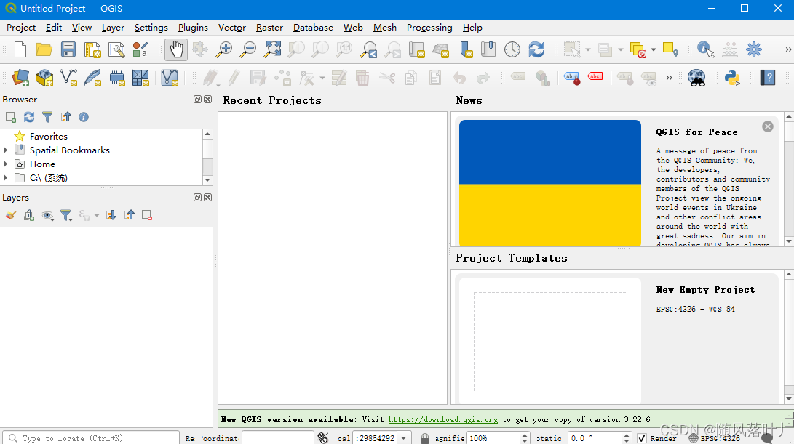The width and height of the screenshot is (794, 444).
Task: Float the Layers panel
Action: (197, 197)
